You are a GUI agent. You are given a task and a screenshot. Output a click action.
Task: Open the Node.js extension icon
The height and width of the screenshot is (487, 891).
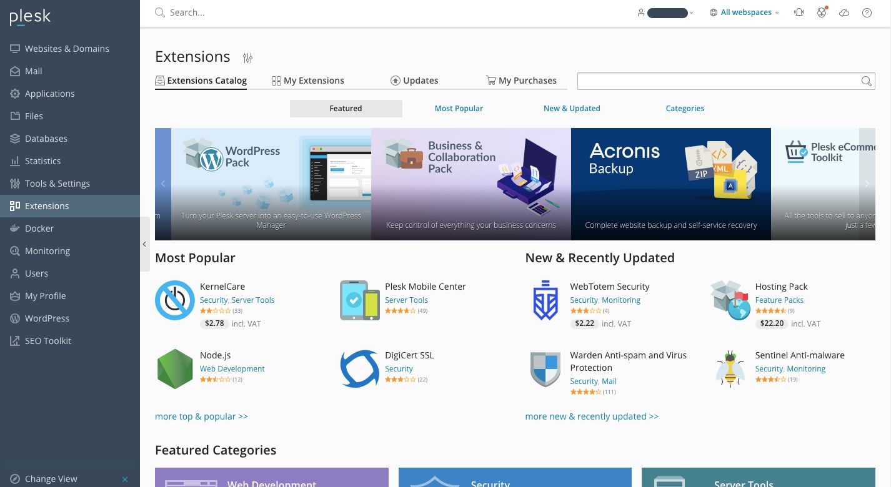coord(175,369)
